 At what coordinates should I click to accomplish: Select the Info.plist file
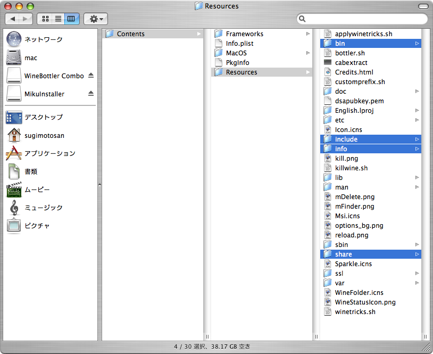pyautogui.click(x=262, y=44)
